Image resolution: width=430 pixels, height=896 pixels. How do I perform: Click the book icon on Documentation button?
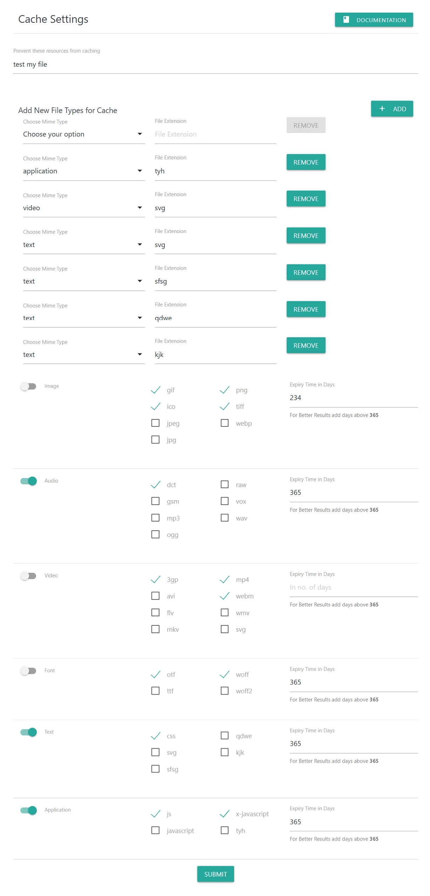[346, 20]
